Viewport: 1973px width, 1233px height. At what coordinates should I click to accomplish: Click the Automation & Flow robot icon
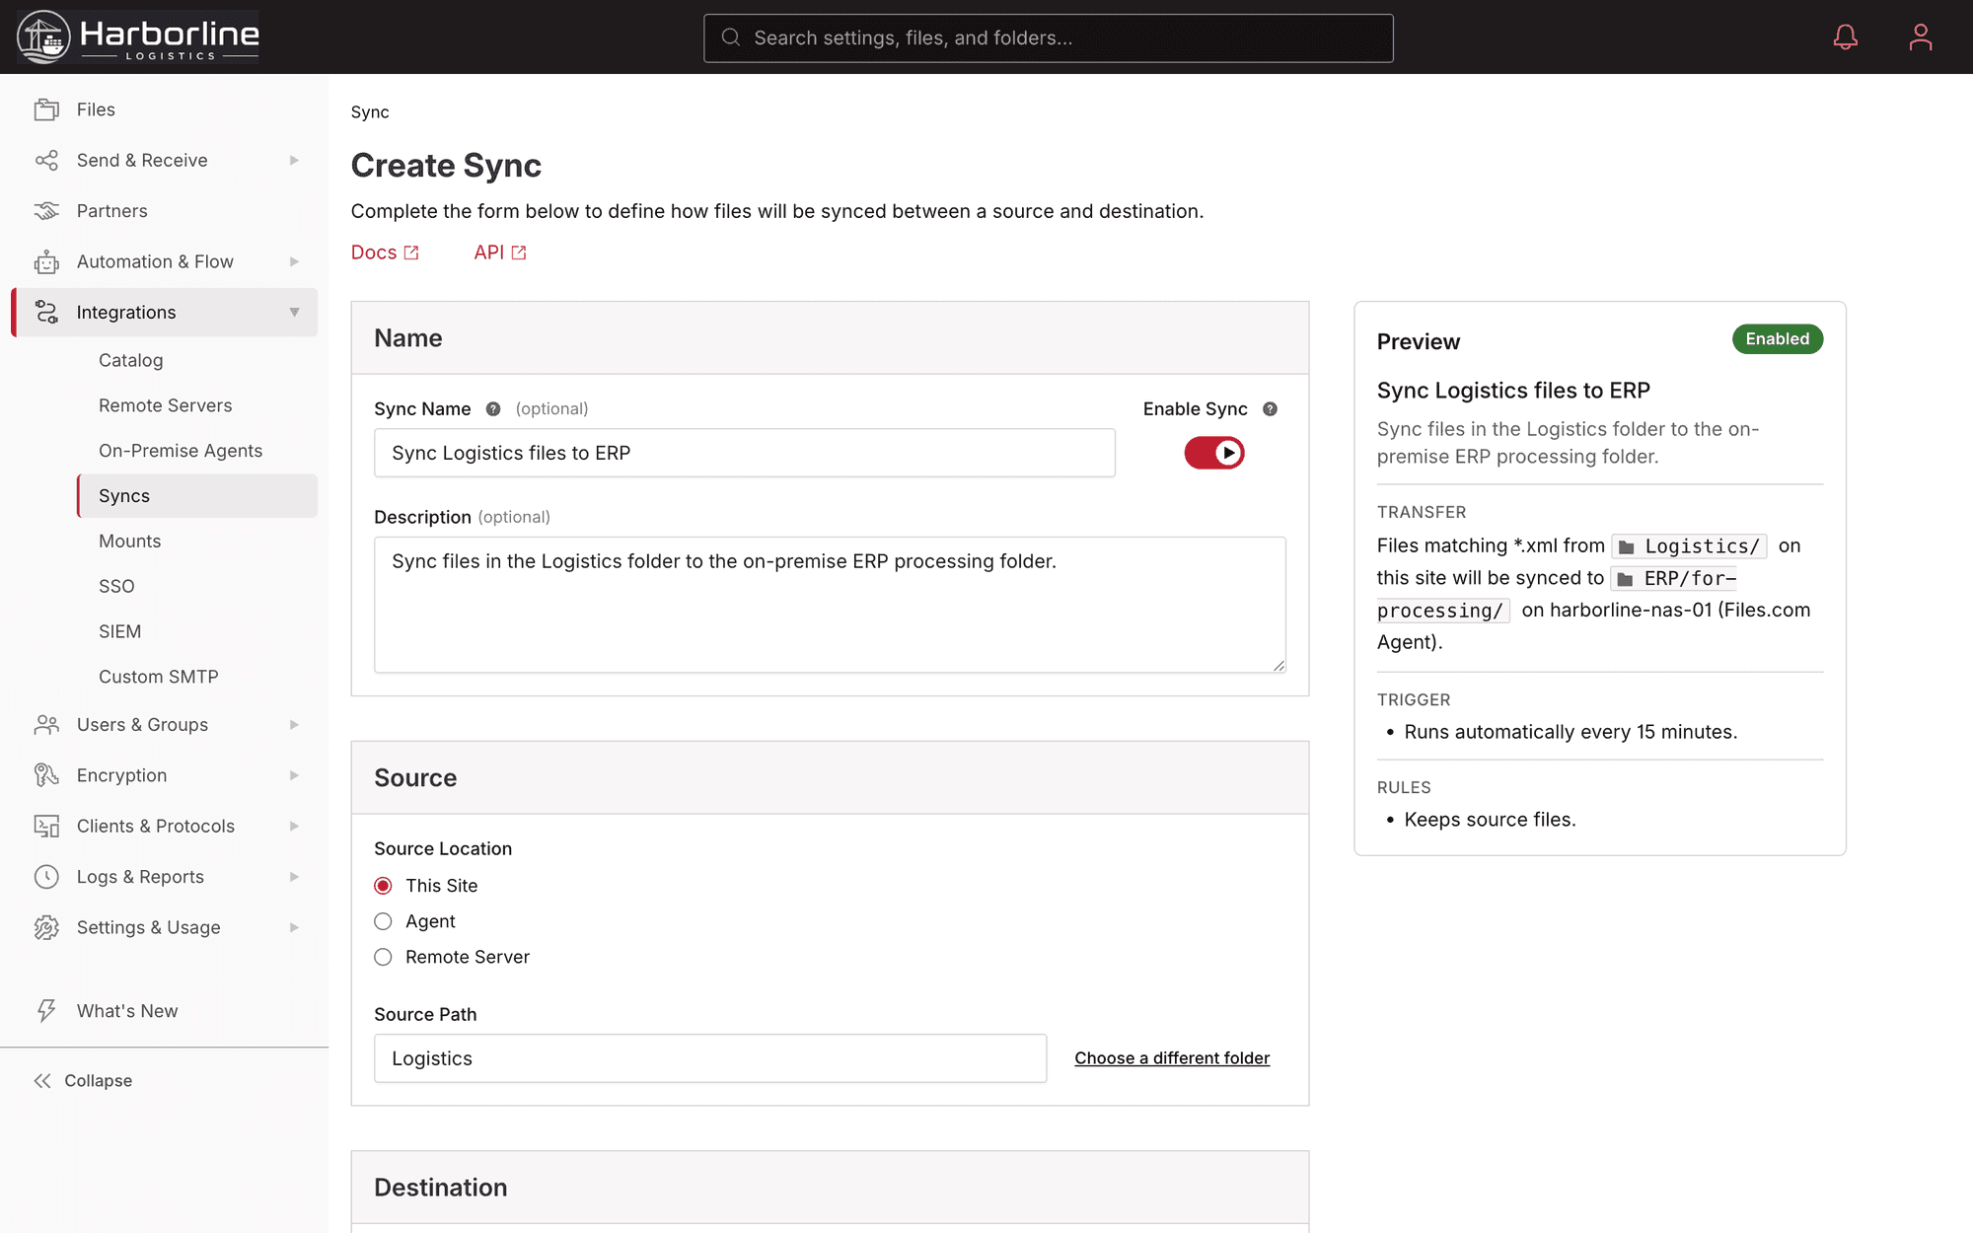(x=46, y=261)
